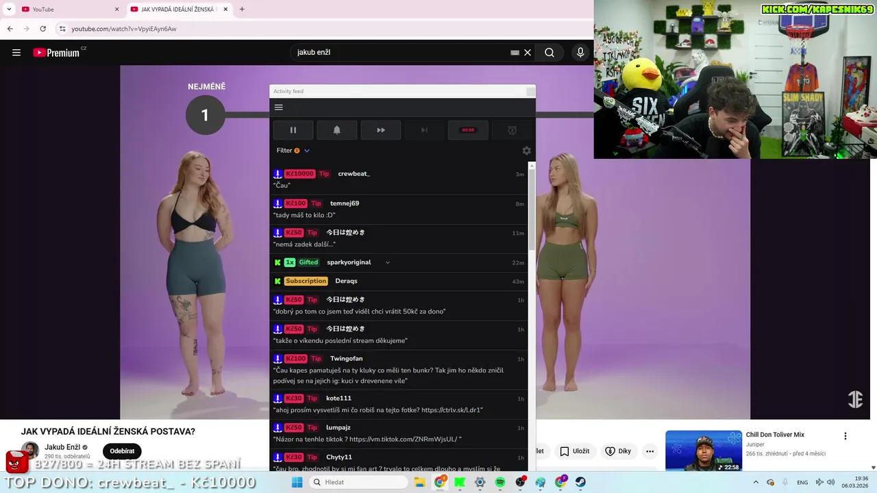Open the green Kick app on taskbar
The width and height of the screenshot is (877, 493).
click(x=460, y=482)
